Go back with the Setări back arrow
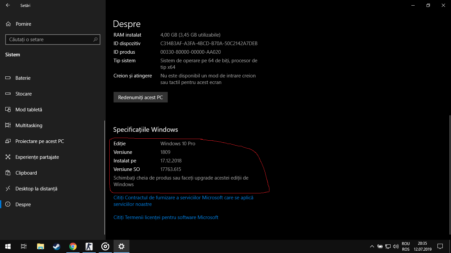Screen dimensions: 451x253 point(8,5)
